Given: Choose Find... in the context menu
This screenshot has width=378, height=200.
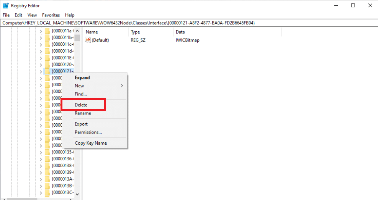Looking at the screenshot, I should [95, 94].
